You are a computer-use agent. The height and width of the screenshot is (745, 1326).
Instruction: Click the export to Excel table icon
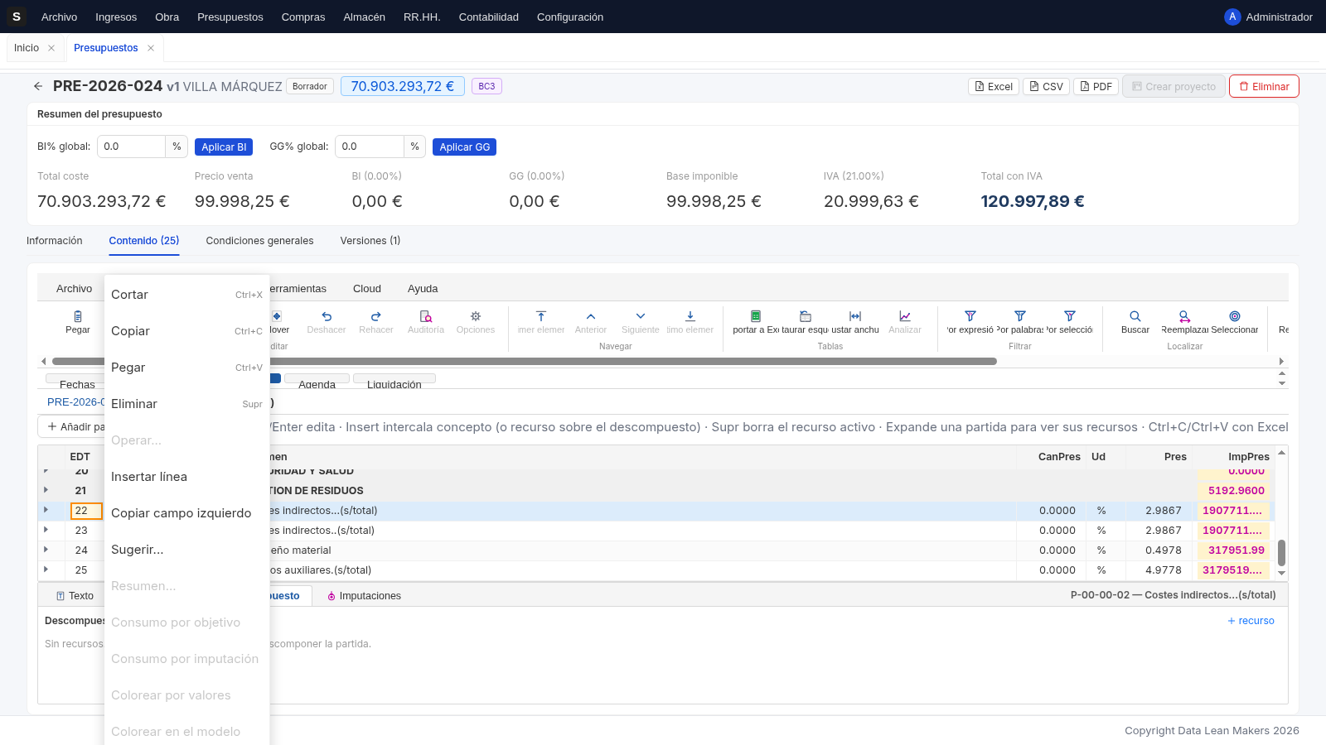(756, 316)
